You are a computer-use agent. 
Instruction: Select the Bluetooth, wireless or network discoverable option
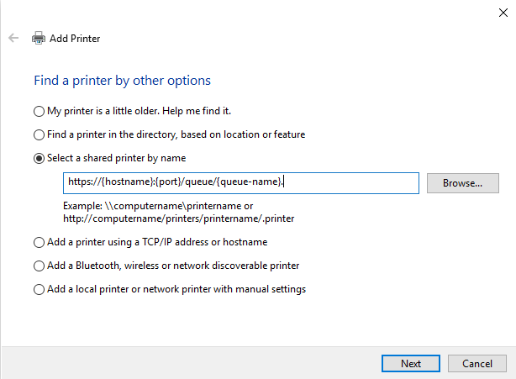pyautogui.click(x=39, y=266)
